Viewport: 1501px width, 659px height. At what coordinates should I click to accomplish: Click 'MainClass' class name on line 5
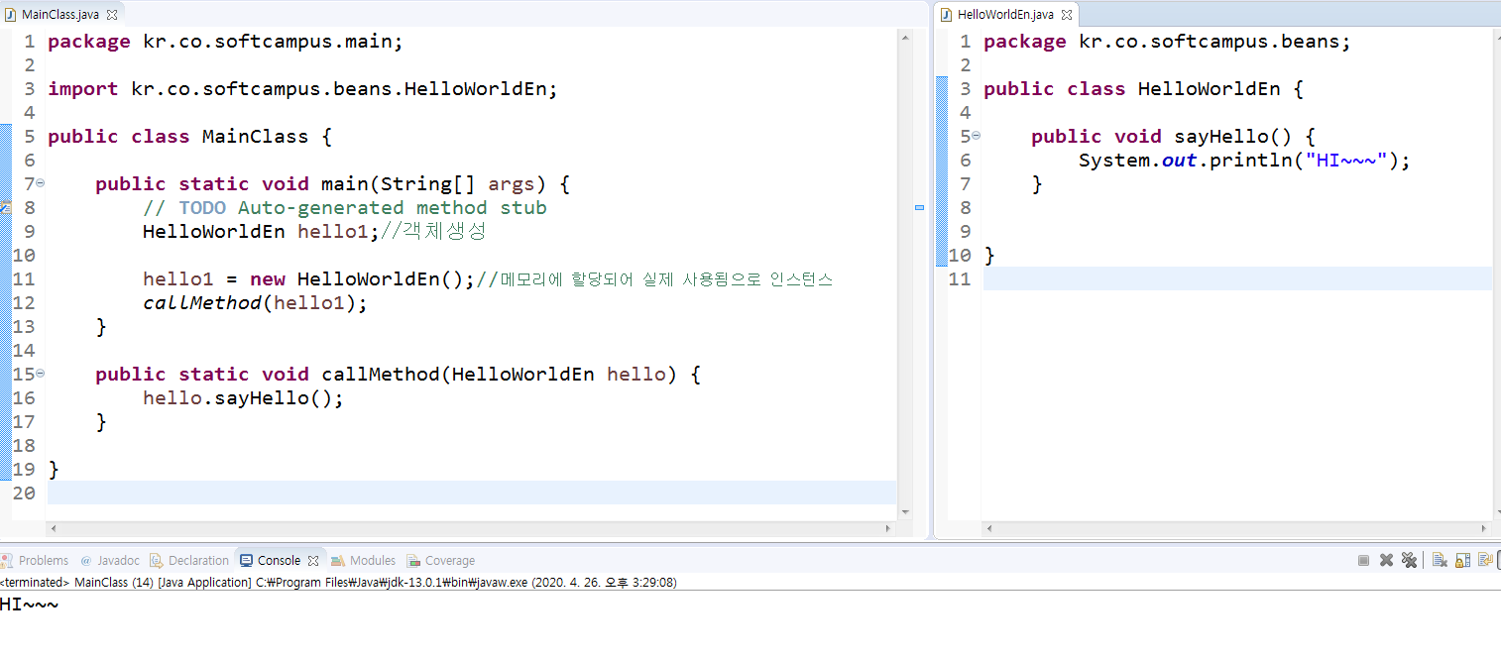(x=256, y=137)
